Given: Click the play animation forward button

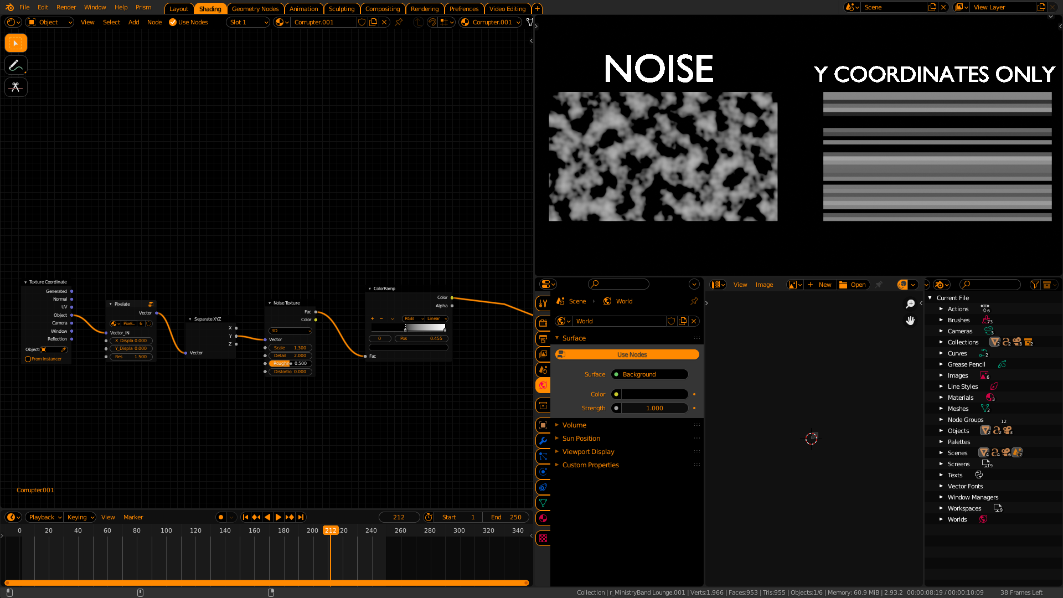Looking at the screenshot, I should (278, 517).
